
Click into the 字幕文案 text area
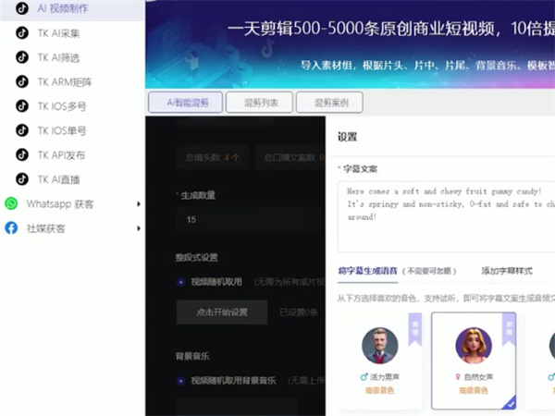(x=446, y=216)
